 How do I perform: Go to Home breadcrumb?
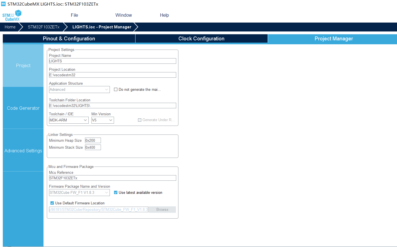[10, 27]
